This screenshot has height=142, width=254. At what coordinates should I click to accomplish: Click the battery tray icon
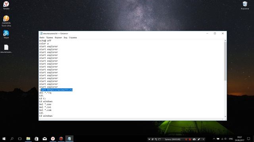coord(218,139)
